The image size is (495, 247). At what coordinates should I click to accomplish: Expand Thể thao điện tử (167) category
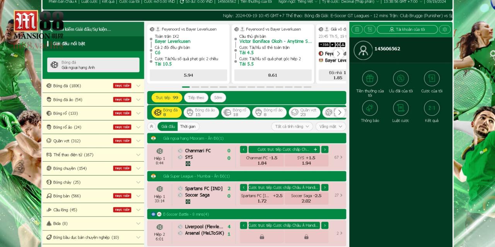pyautogui.click(x=93, y=155)
